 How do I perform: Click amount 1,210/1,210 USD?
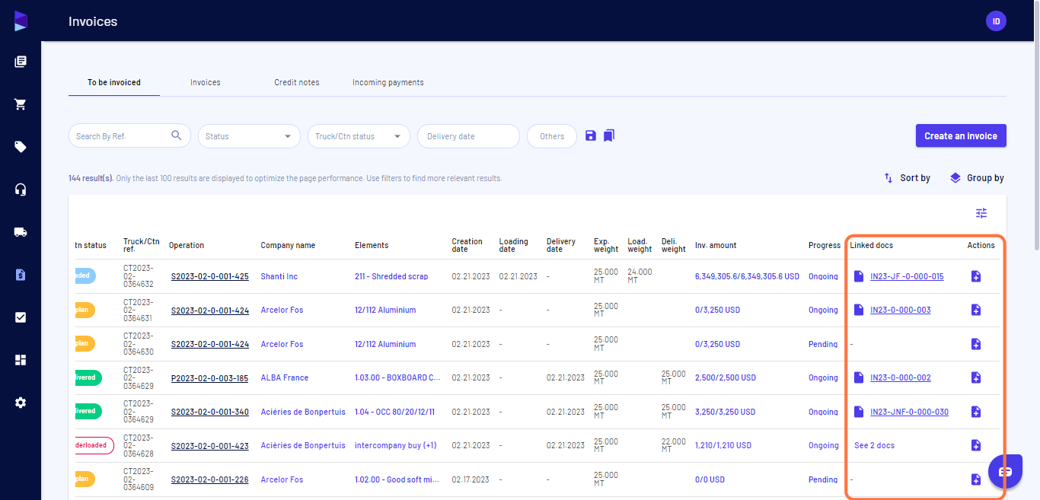(723, 445)
